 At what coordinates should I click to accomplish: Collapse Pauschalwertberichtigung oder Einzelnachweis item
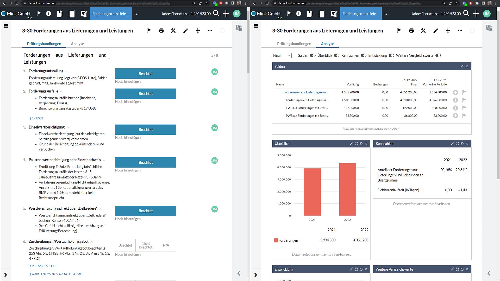(x=104, y=160)
